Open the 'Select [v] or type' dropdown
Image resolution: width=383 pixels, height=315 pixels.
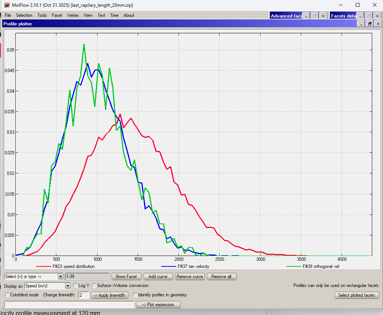[60, 277]
